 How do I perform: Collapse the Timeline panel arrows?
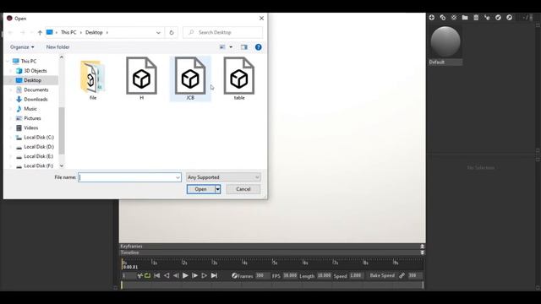(x=422, y=252)
